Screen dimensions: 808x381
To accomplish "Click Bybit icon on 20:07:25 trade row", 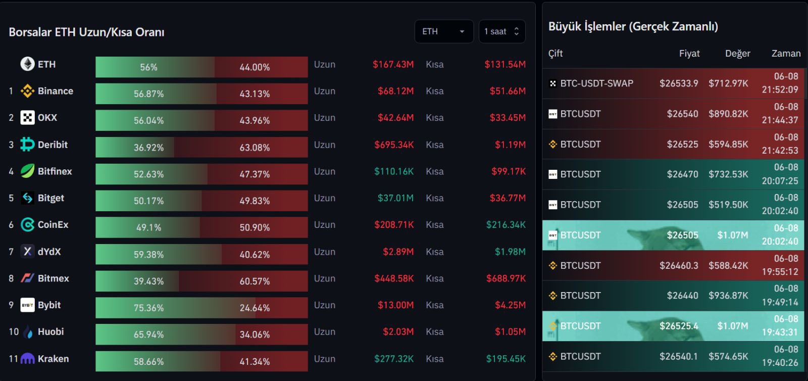I will 553,174.
